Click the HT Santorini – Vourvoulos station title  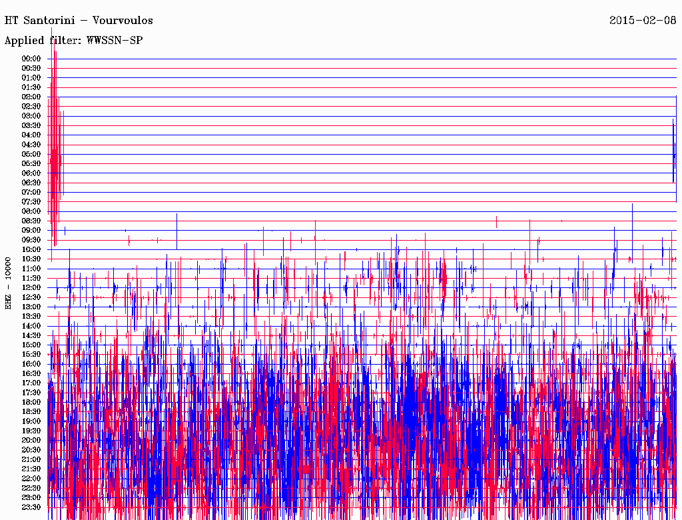pos(79,21)
